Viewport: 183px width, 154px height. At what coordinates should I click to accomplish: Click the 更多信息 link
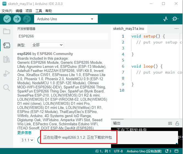click(x=24, y=133)
